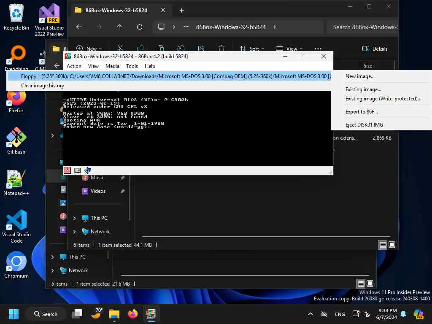Unpin Music using its pin icon
Viewport: 432px width, 324px height.
tap(123, 178)
